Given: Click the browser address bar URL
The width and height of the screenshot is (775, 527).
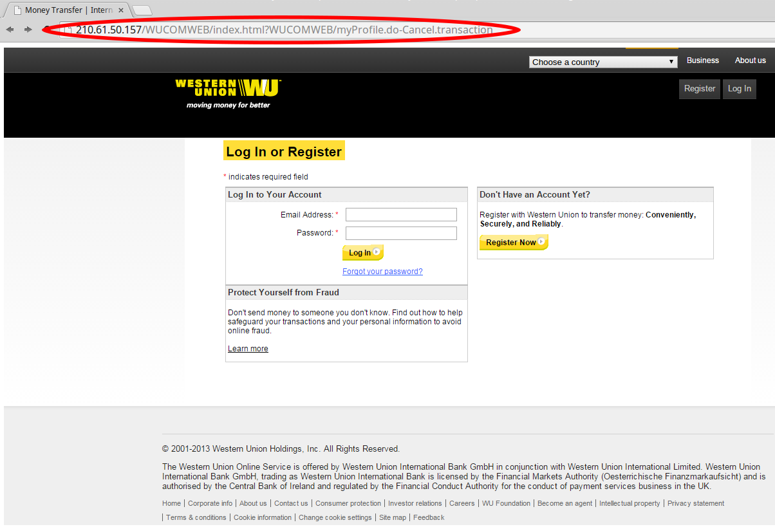Looking at the screenshot, I should (x=284, y=30).
